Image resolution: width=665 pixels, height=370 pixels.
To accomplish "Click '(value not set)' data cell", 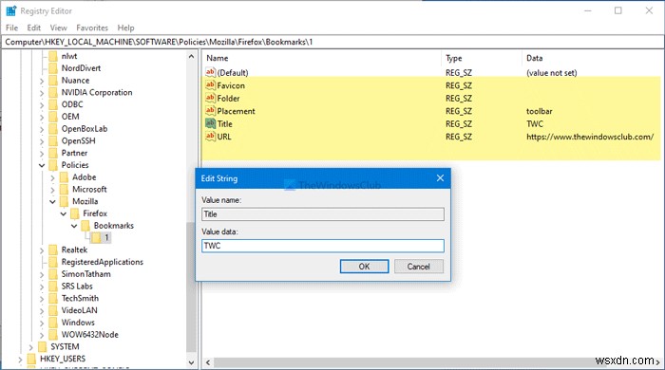I will tap(552, 72).
